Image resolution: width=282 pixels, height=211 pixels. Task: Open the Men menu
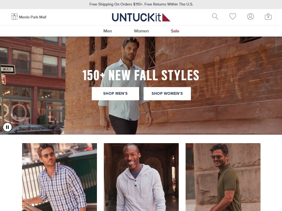[x=108, y=31]
